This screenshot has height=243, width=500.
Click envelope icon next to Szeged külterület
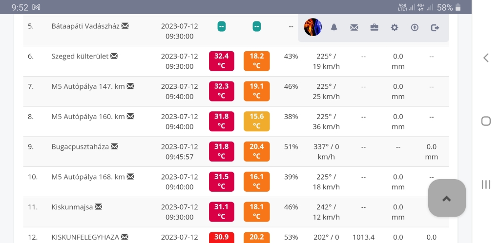(x=114, y=56)
